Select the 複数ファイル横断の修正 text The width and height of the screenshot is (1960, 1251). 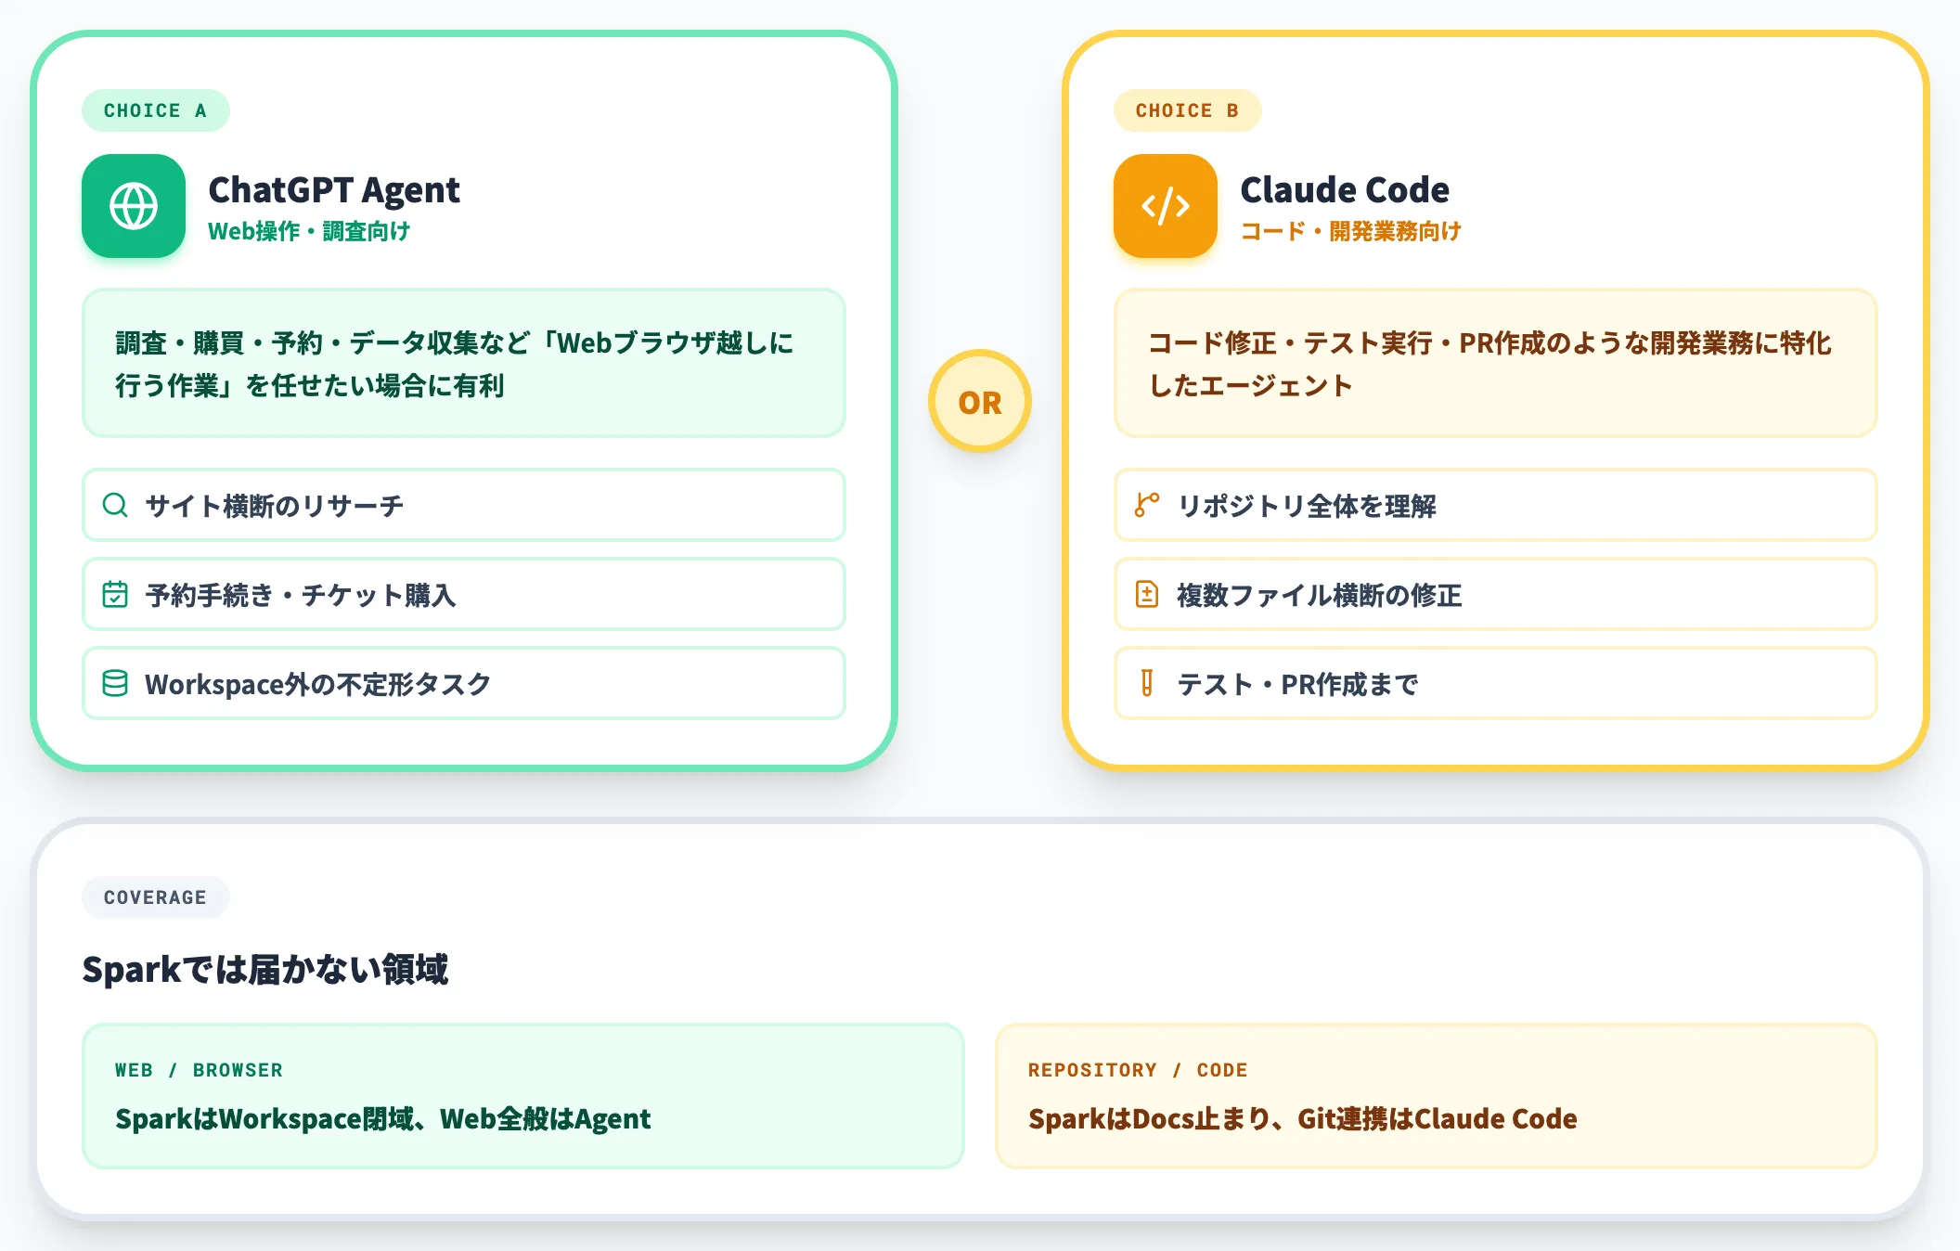1320,595
